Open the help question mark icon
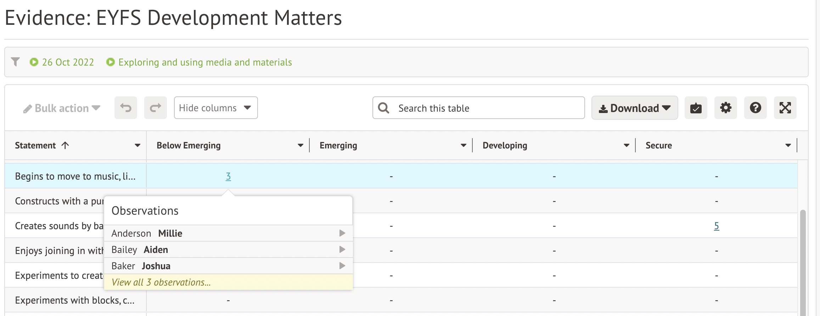This screenshot has height=316, width=820. click(x=755, y=108)
